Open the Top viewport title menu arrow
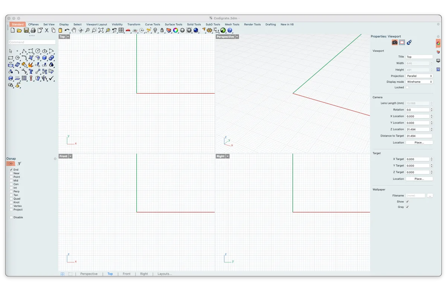The width and height of the screenshot is (447, 293). pyautogui.click(x=68, y=37)
